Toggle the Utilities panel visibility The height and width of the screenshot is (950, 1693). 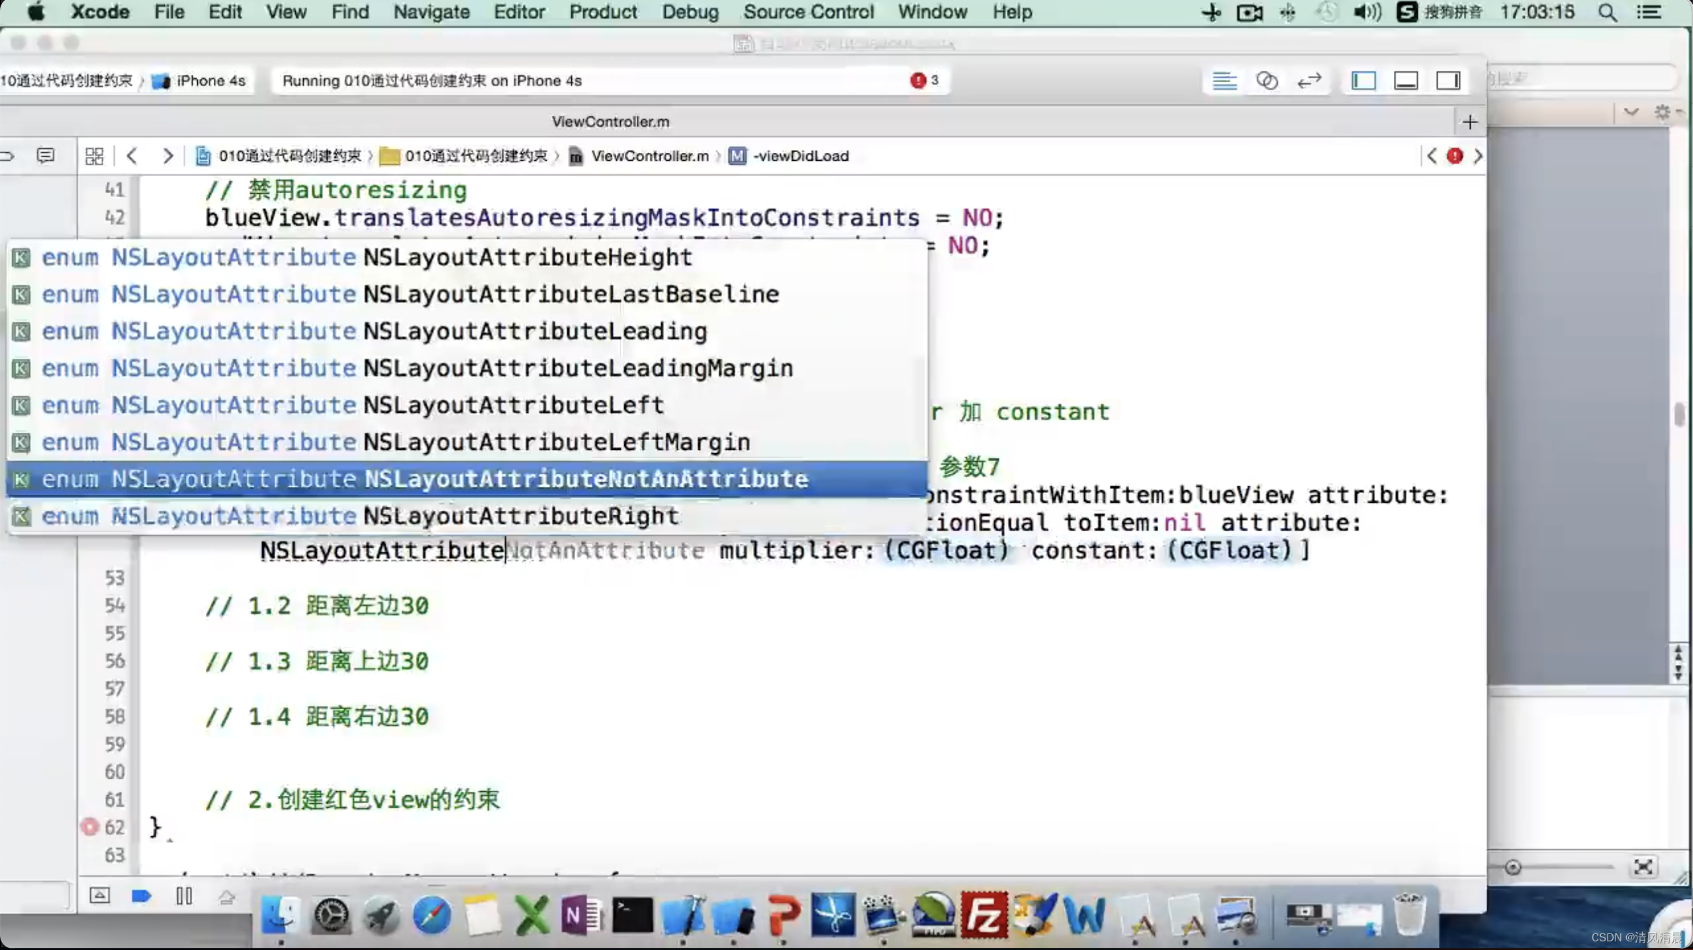tap(1448, 81)
